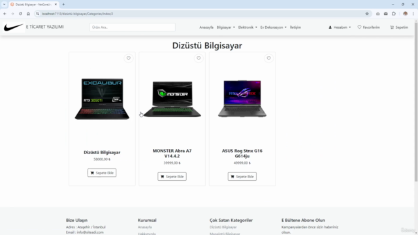Open Favorilerim in header
This screenshot has height=235, width=418.
coord(368,27)
